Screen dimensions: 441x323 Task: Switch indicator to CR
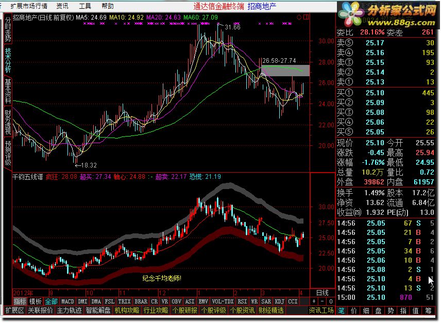(155, 301)
